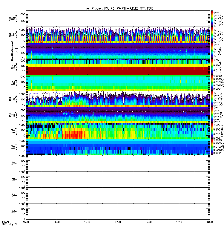The width and height of the screenshot is (224, 239).
Task: Click the color bar beside tha fff 16 edc34
Action: 212,19
